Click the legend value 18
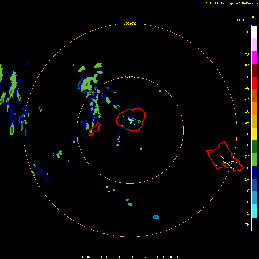Screen dimensions: 259x259 tap(247, 168)
